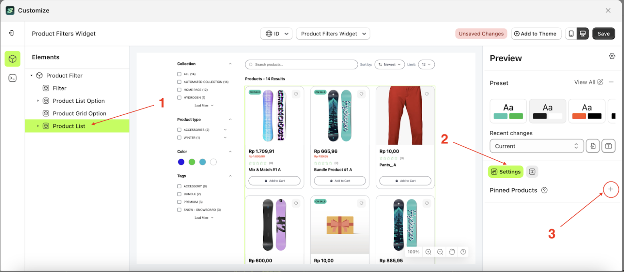The width and height of the screenshot is (625, 273).
Task: Select Product Grid Option in Elements tree
Action: point(79,113)
